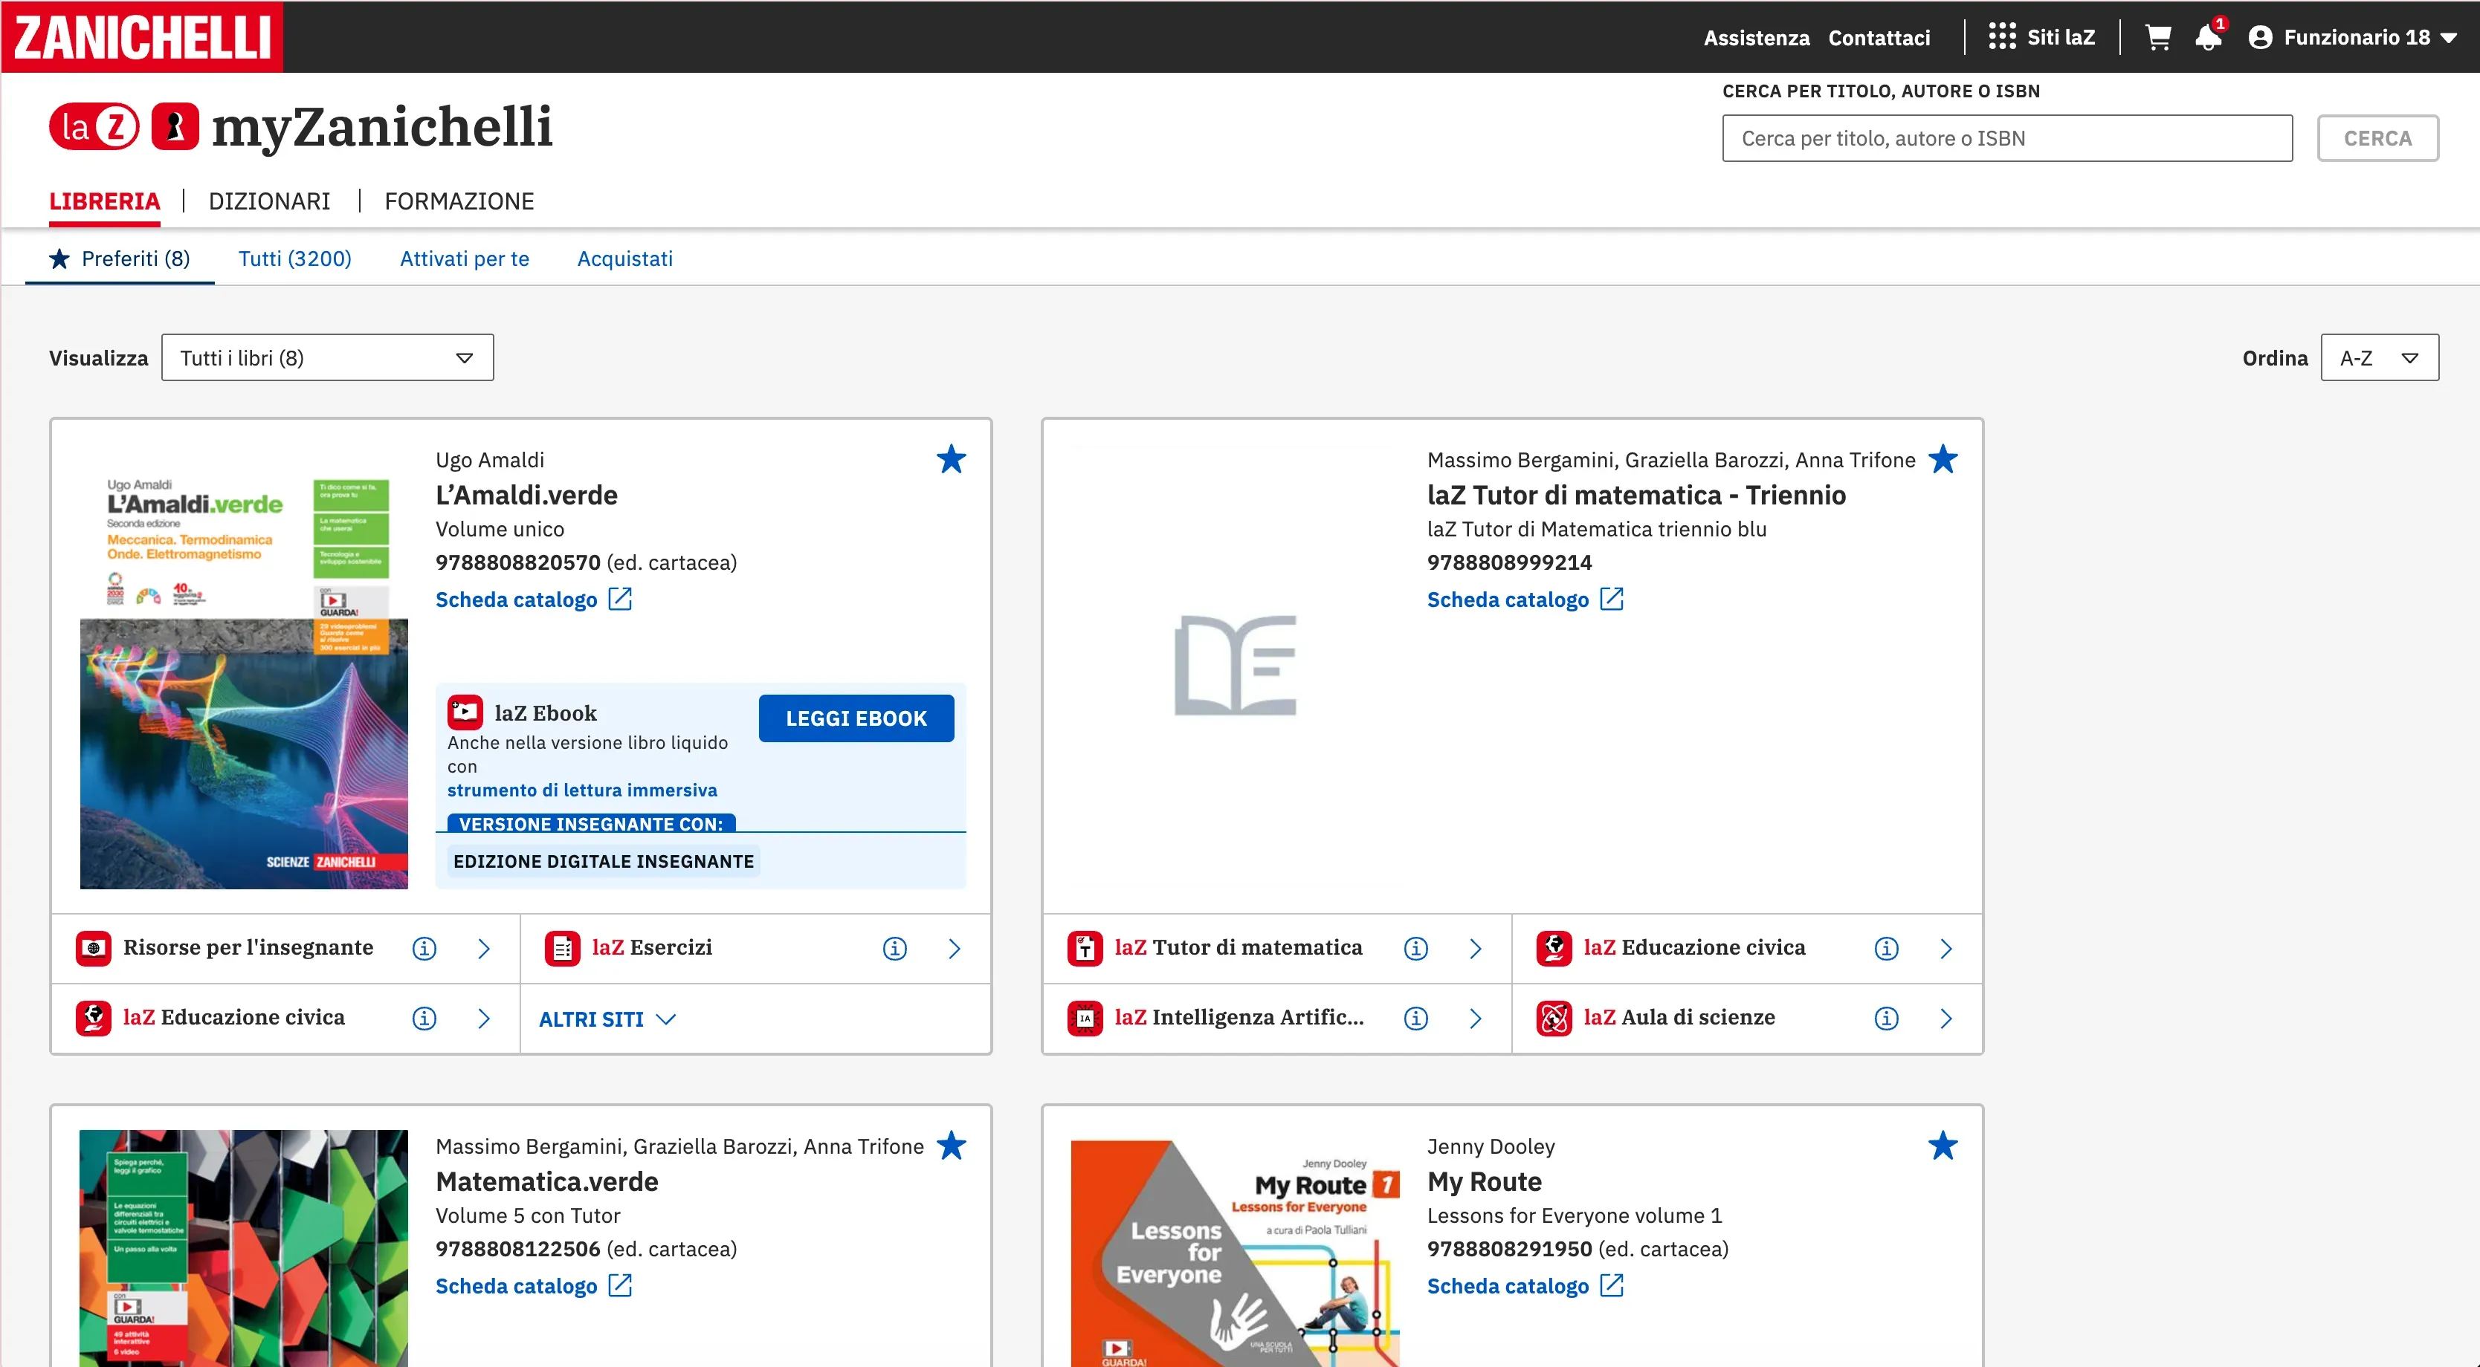Screen dimensions: 2480x1367
Task: Open the shopping cart icon
Action: [x=2157, y=37]
